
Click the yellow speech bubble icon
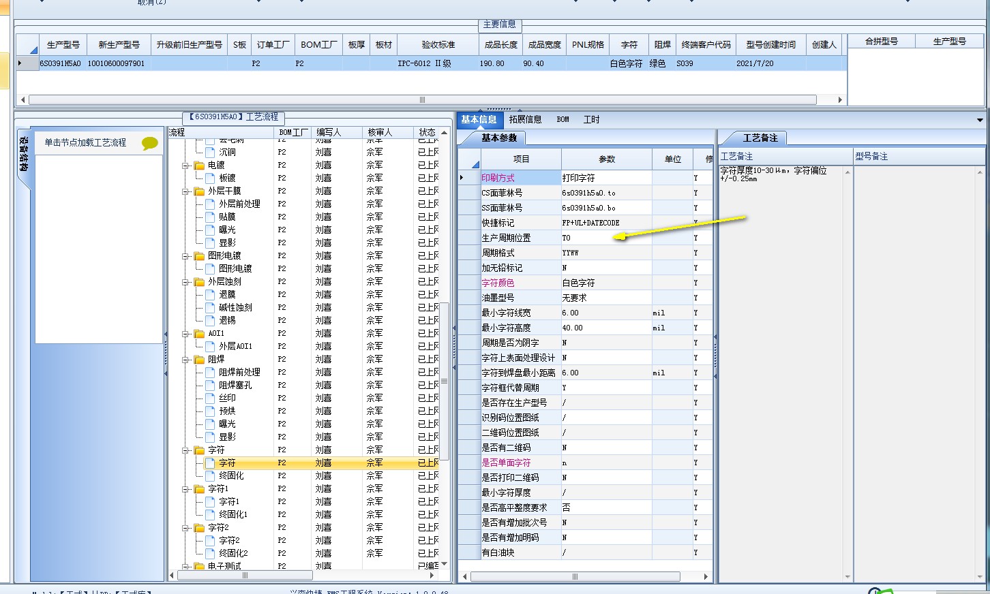pos(149,143)
